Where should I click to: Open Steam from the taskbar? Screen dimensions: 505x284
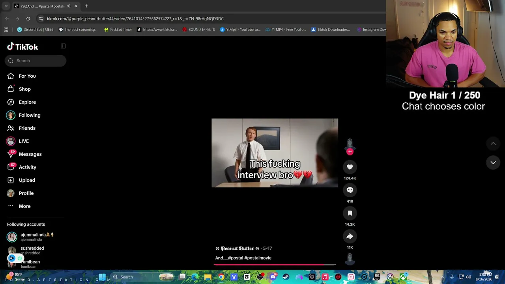coord(286,277)
